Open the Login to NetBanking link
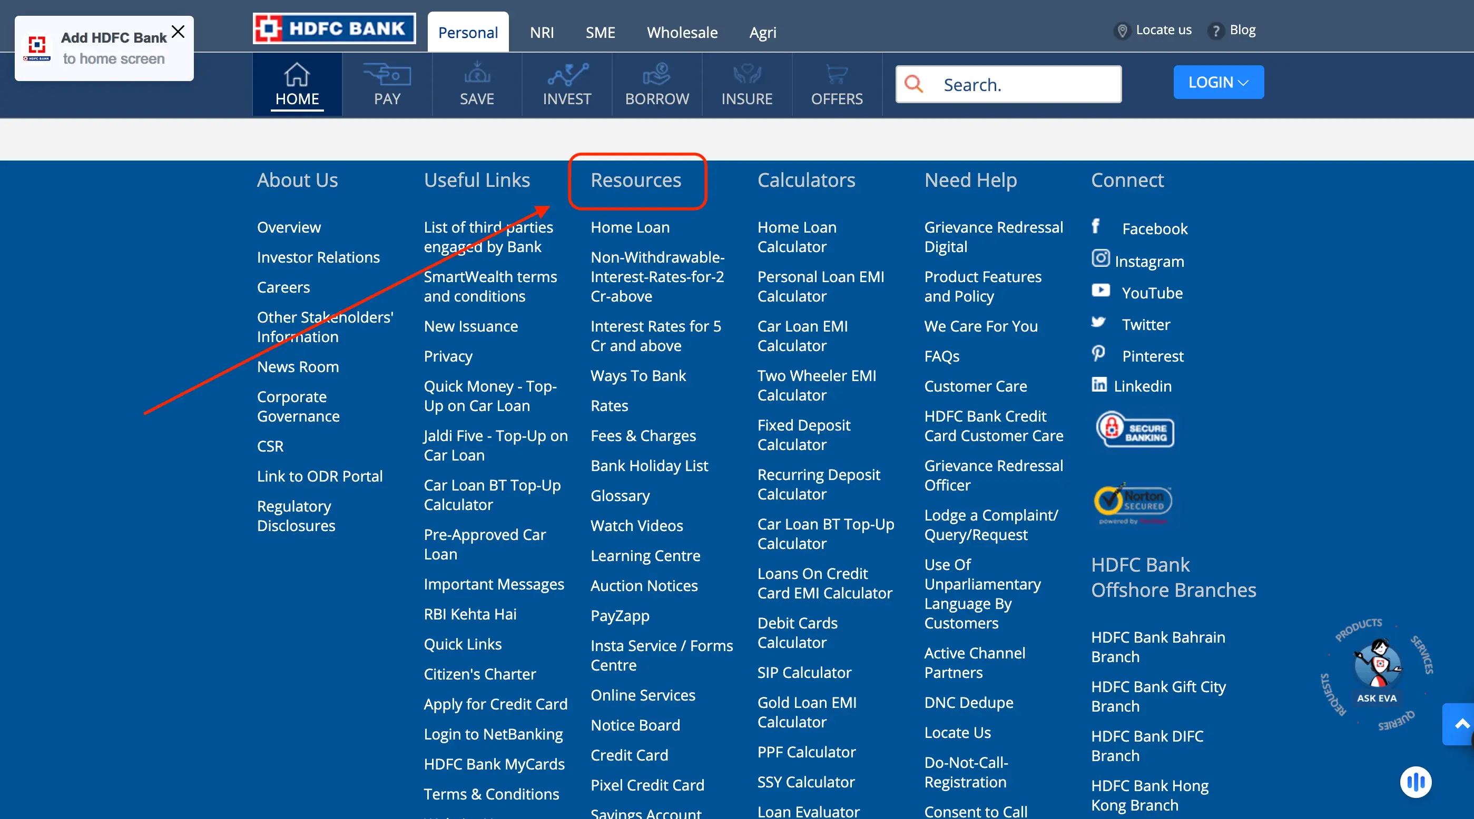Image resolution: width=1474 pixels, height=819 pixels. [x=493, y=734]
